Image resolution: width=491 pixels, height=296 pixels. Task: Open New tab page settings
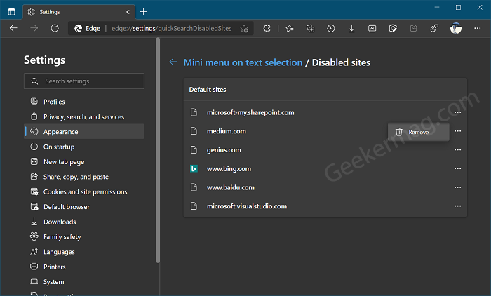click(84, 161)
